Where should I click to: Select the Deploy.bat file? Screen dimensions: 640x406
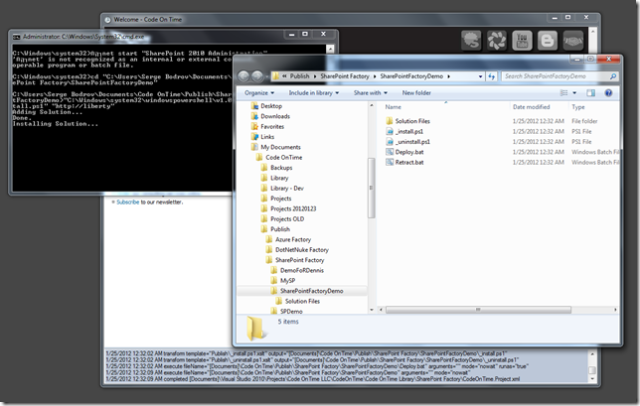click(409, 151)
